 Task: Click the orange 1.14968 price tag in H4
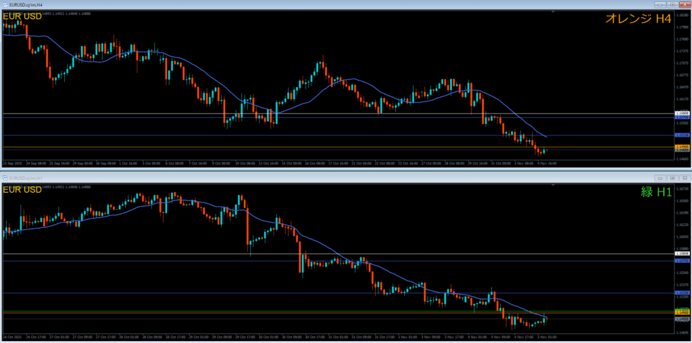coord(682,146)
